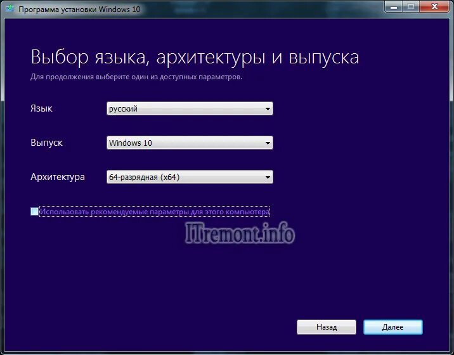Click the window title Программа установки Windows 10
The width and height of the screenshot is (454, 355).
coord(79,10)
